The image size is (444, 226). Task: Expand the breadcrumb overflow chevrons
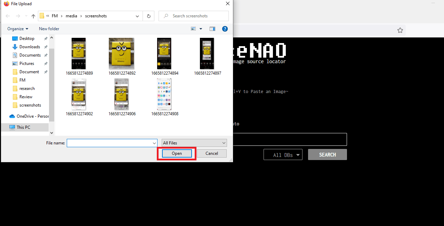point(48,16)
